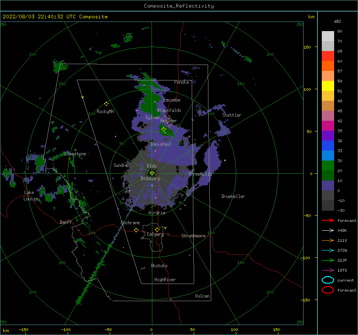
Task: Click the yellow radar site marker at center
Action: [152, 173]
